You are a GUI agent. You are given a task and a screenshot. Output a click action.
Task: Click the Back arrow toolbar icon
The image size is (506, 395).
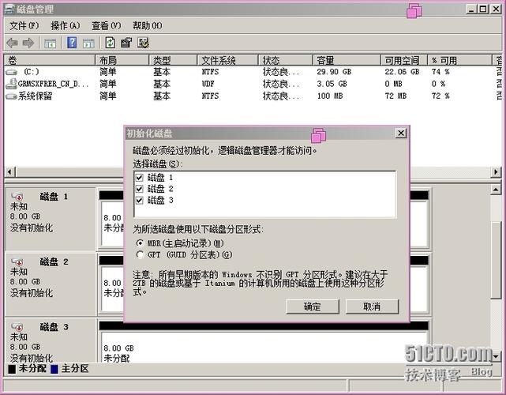pos(13,43)
